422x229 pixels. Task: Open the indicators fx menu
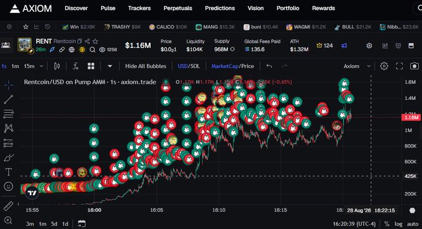(76, 66)
